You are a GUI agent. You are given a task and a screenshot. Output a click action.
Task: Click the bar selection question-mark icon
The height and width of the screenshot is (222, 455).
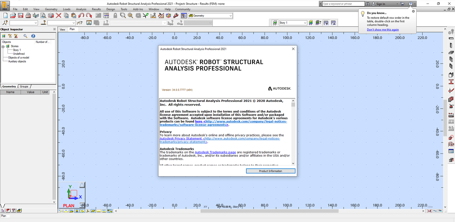44,23
